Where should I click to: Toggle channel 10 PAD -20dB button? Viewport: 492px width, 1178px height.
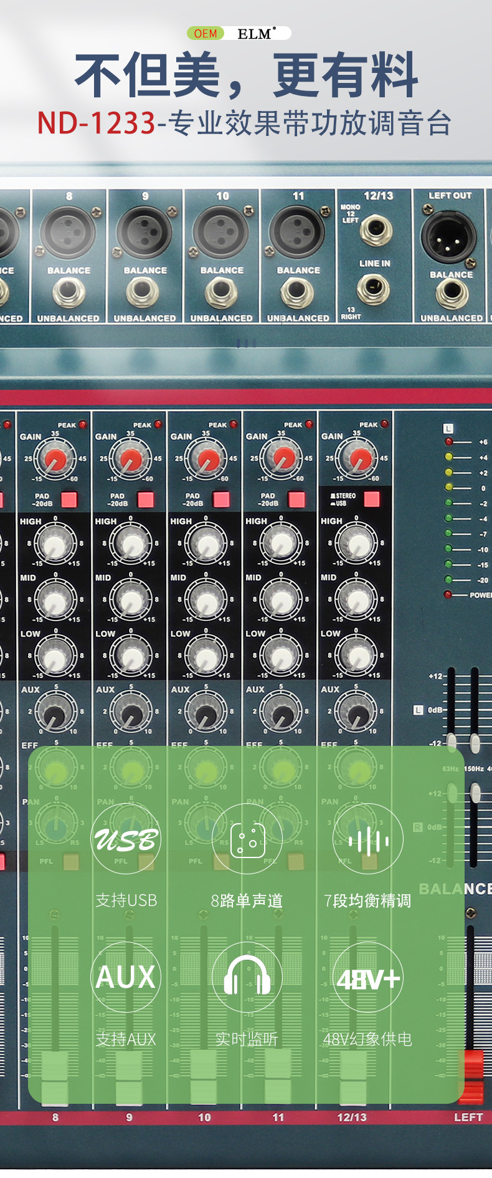[221, 499]
